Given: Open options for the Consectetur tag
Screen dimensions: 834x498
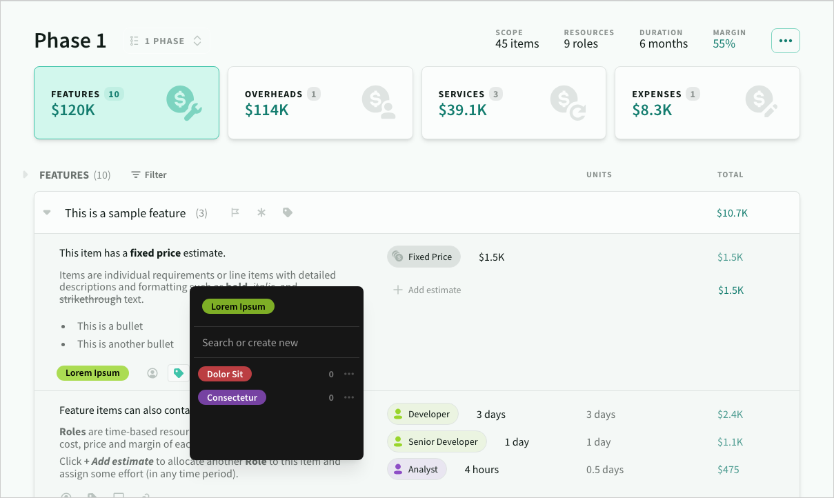Looking at the screenshot, I should pos(349,397).
